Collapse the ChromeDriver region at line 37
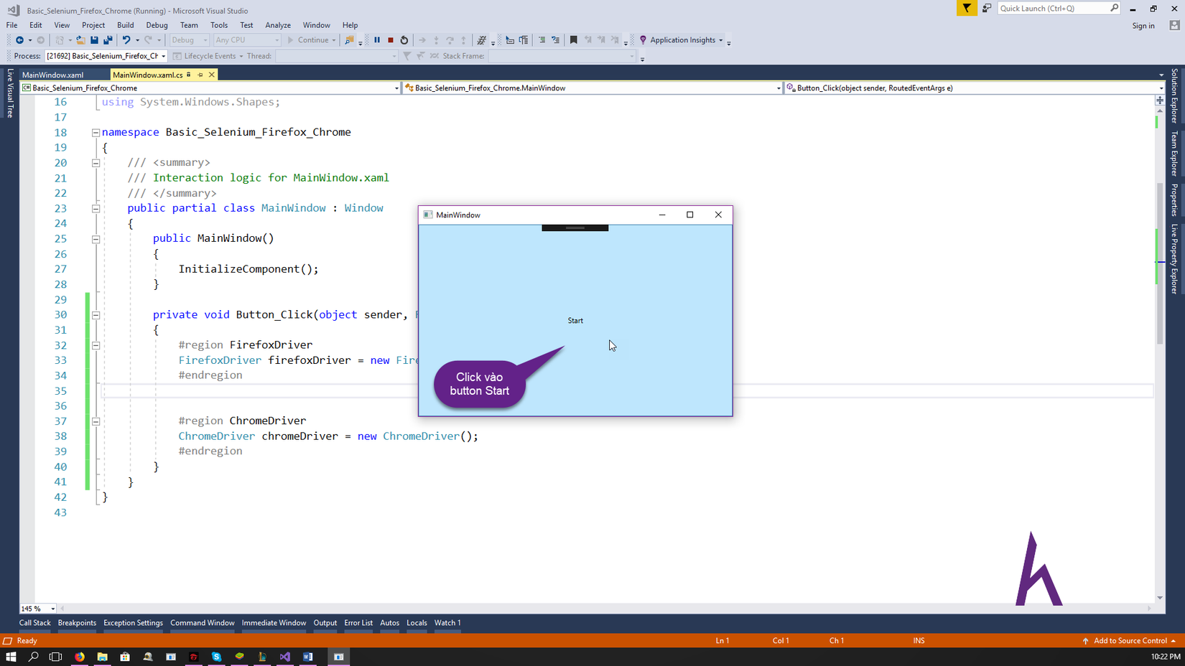Screen dimensions: 1185x666 [96, 421]
